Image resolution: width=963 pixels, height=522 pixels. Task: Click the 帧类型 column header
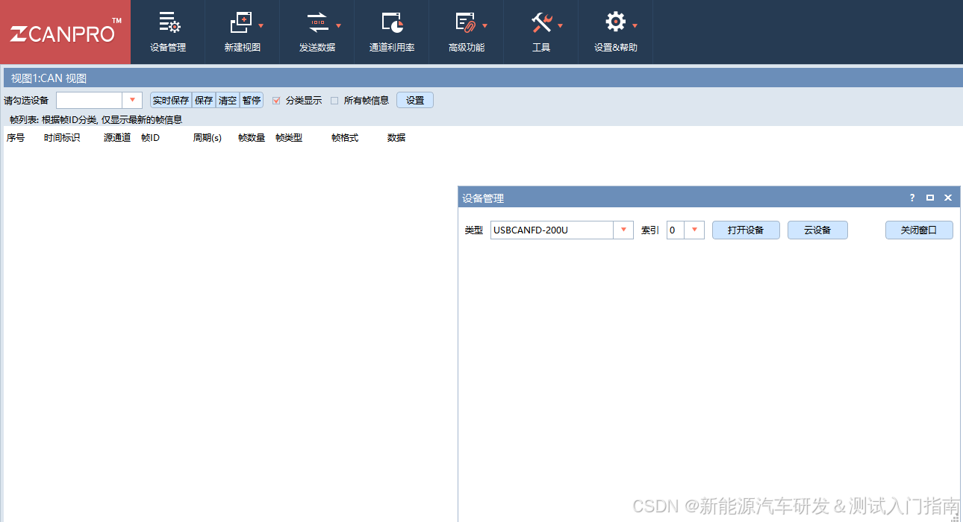(x=289, y=138)
